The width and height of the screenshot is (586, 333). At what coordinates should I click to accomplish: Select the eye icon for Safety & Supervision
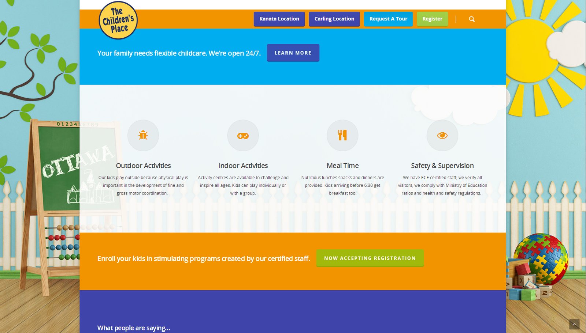(x=442, y=135)
